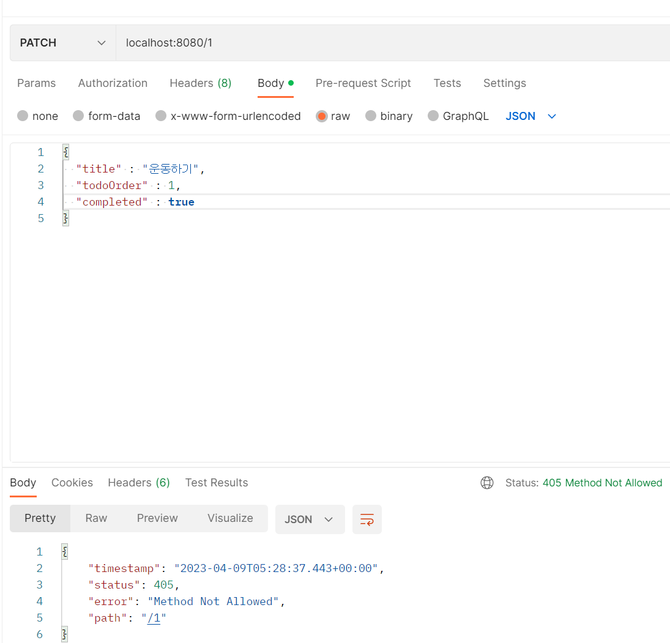The image size is (670, 643).
Task: Click the 405 Method Not Allowed status
Action: click(x=602, y=483)
